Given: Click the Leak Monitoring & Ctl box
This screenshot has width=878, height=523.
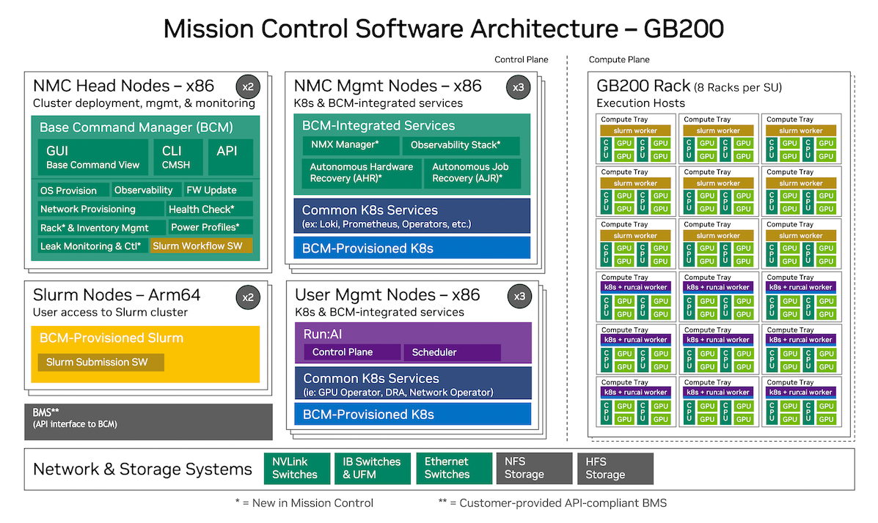Looking at the screenshot, I should (92, 246).
